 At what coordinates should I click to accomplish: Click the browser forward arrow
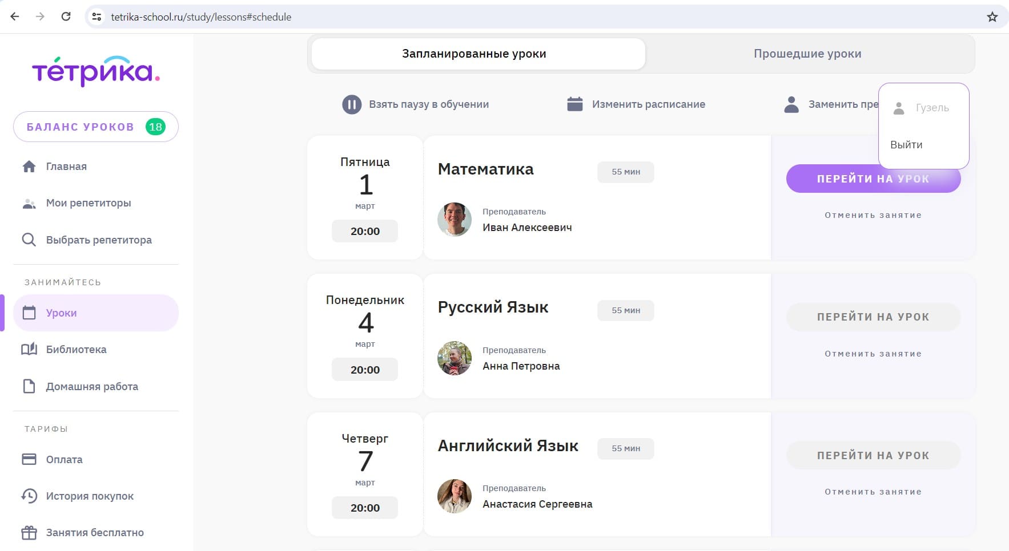[x=40, y=17]
